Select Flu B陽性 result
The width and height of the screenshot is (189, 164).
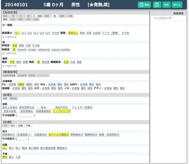pyautogui.click(x=29, y=84)
